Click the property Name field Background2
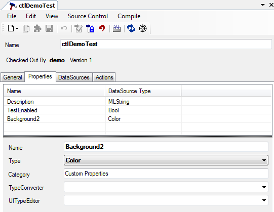 [166, 147]
